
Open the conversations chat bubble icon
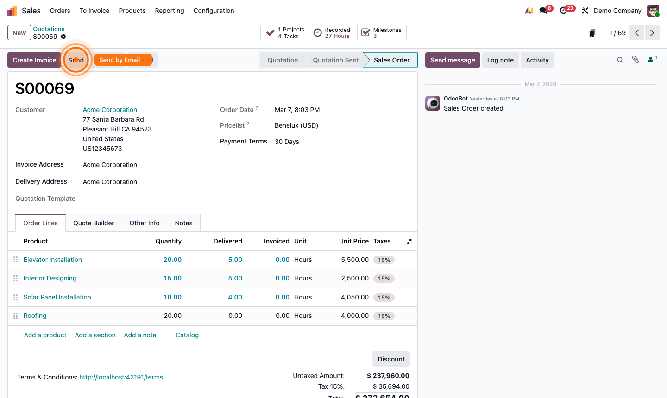tap(544, 11)
